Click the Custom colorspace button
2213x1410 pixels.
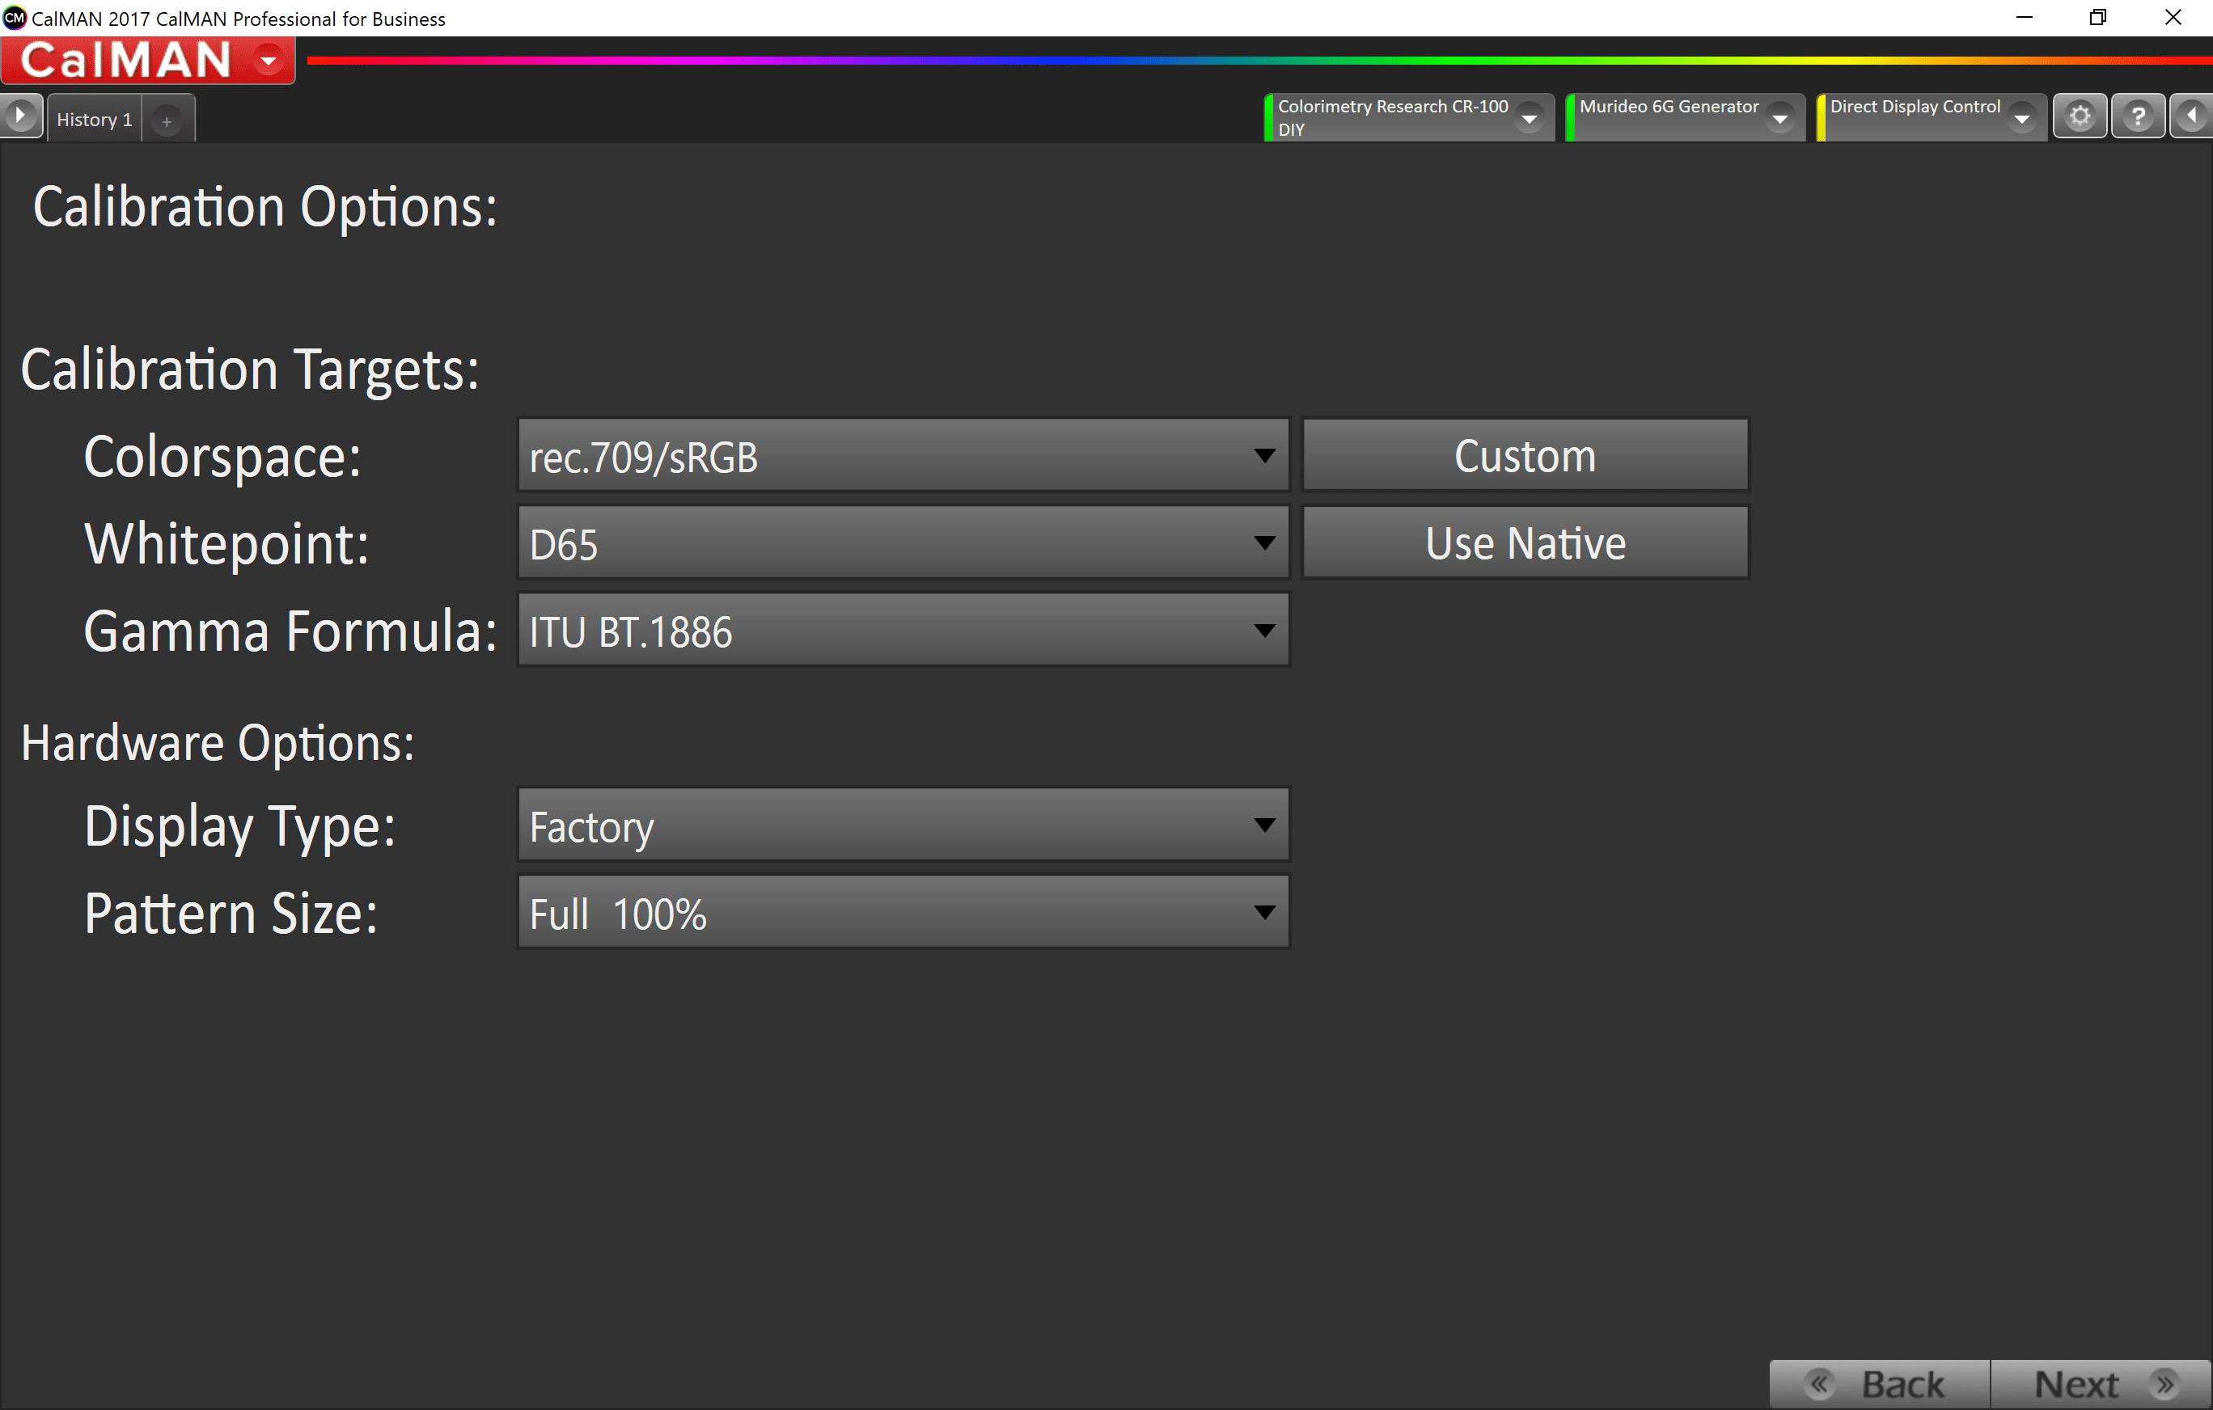1525,456
